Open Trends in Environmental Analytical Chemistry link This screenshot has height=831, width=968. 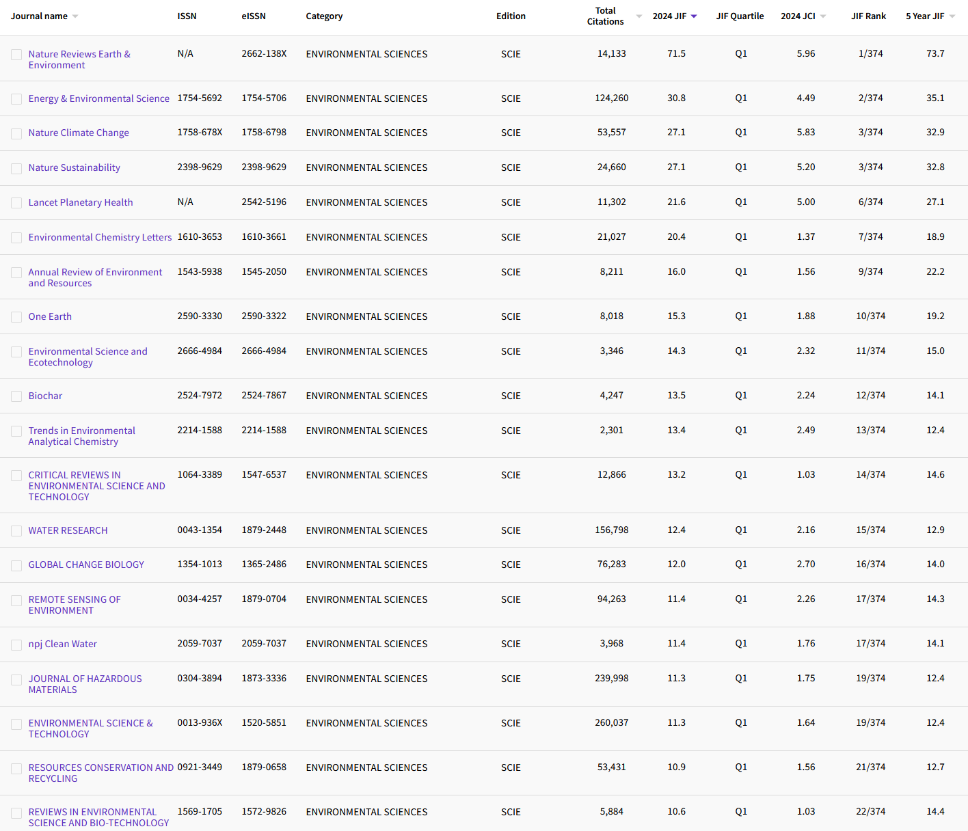coord(81,436)
